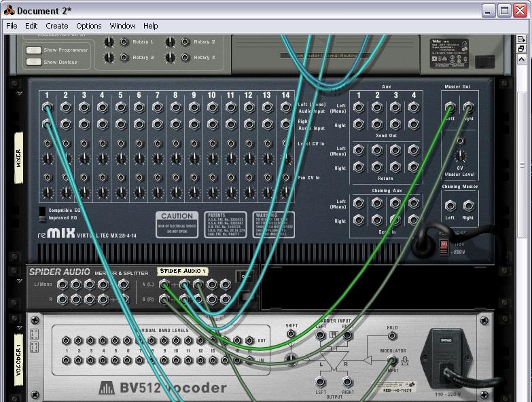The image size is (532, 402).
Task: Click the scrollbar up arrow
Action: (x=522, y=60)
